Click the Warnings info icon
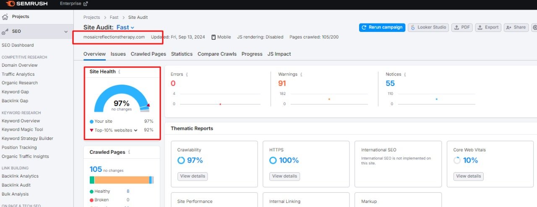 (x=301, y=75)
